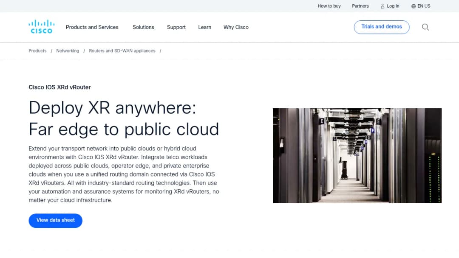
Task: Click the Cisco IOS XRd vRouter heading
Action: (60, 87)
